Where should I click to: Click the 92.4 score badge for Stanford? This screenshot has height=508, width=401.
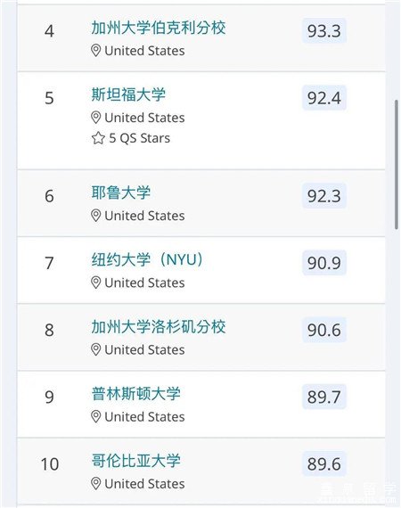tap(324, 98)
